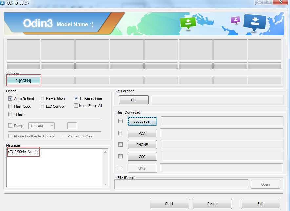
Task: Click the Odin3 app icon in the title bar
Action: tap(2, 3)
